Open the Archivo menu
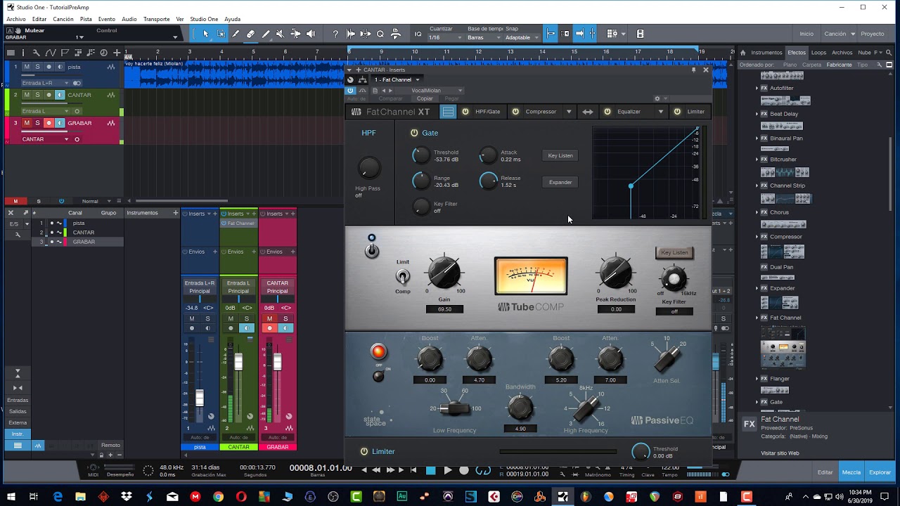900x506 pixels. [15, 19]
